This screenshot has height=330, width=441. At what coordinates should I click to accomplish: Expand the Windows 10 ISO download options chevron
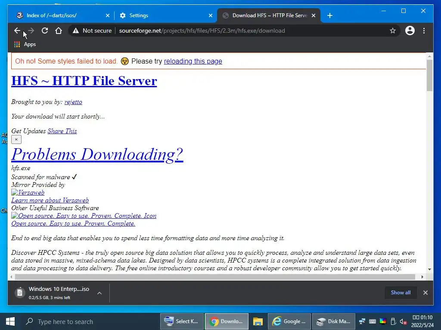(99, 293)
